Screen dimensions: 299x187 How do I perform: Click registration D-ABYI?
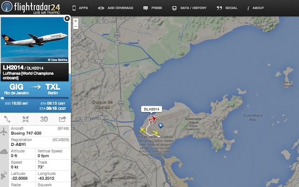pos(18,144)
